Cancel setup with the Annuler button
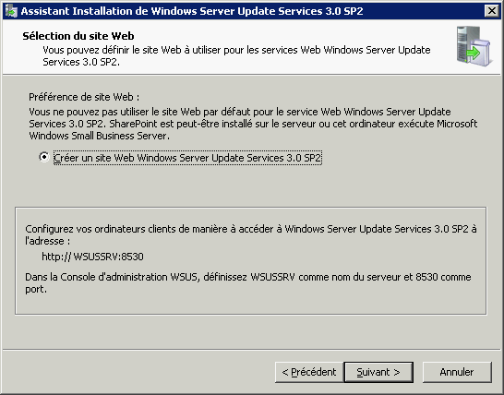Viewport: 504px width, 395px height. tap(457, 372)
